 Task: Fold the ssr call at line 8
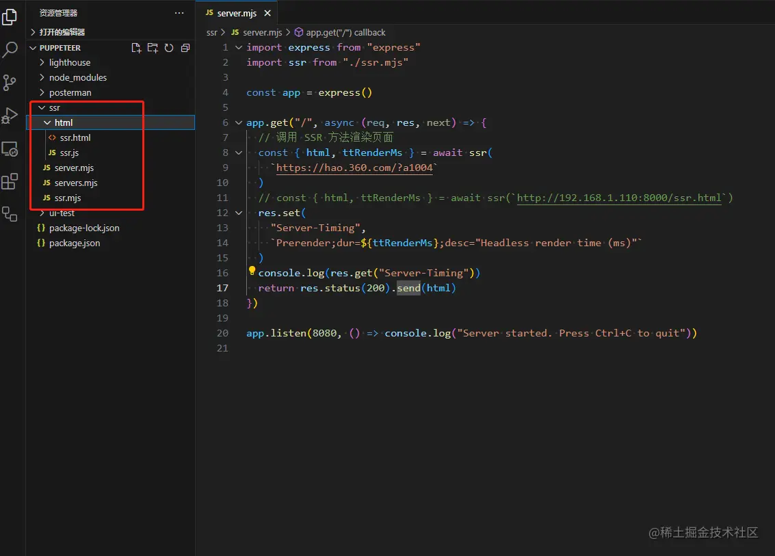point(238,153)
